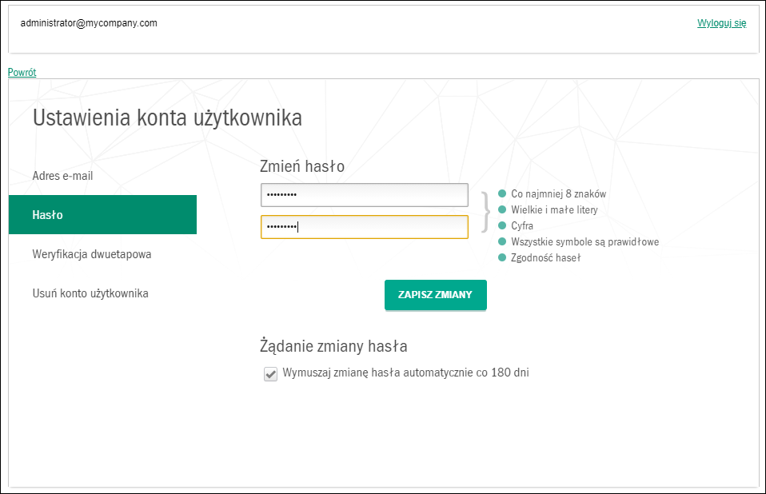Click the Wyloguj się logout link
This screenshot has height=494, width=766.
(x=721, y=23)
